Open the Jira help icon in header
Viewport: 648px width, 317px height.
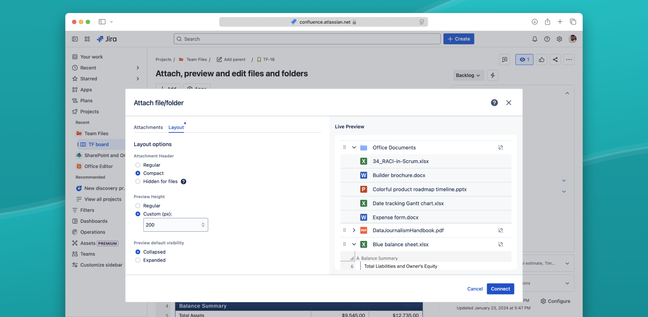547,39
